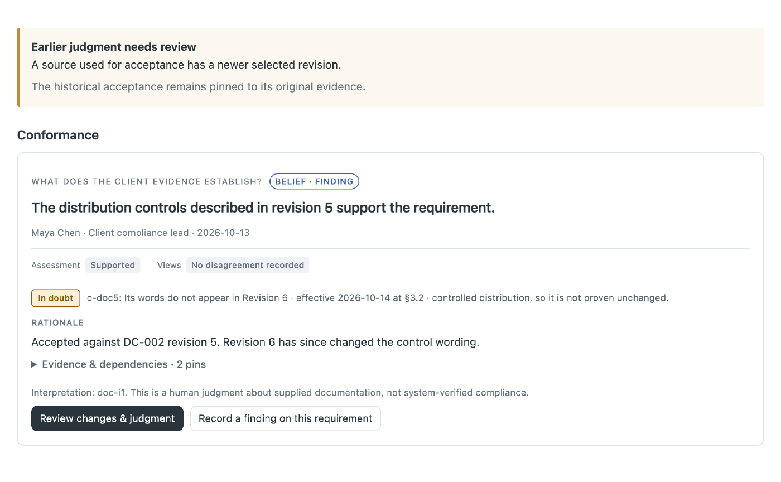Click Earlier judgment needs review title
This screenshot has width=781, height=482.
click(114, 47)
